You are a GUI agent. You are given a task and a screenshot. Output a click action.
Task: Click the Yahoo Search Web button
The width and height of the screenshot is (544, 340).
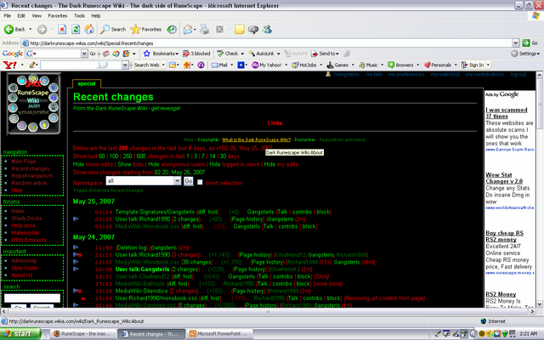149,65
